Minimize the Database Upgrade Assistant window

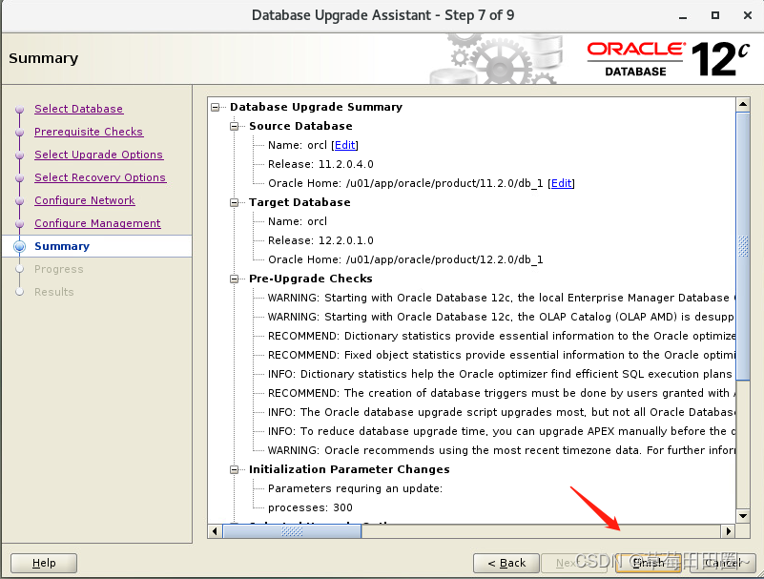point(683,16)
